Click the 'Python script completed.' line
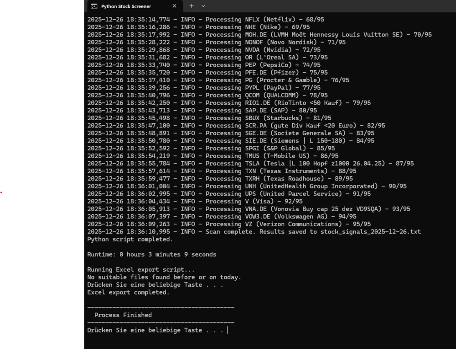456x349 pixels. (130, 239)
